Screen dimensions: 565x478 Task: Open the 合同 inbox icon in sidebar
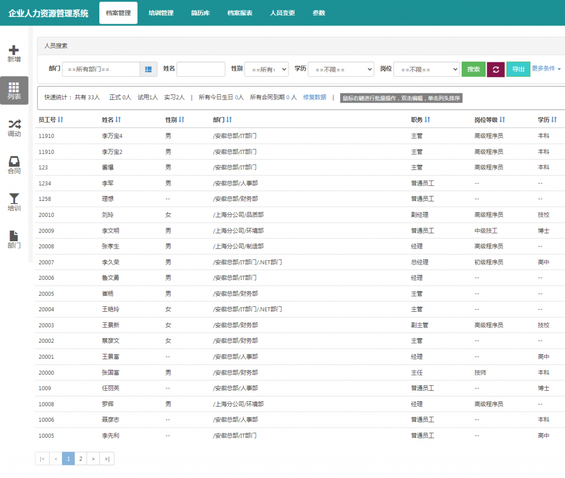click(14, 161)
